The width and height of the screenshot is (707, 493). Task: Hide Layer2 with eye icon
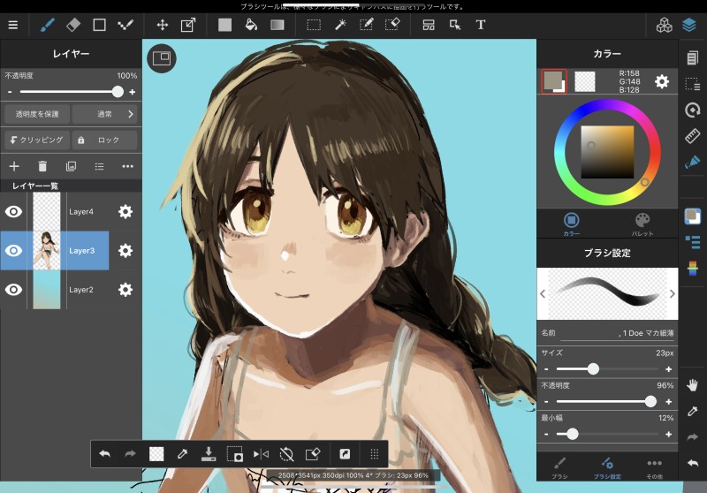pyautogui.click(x=13, y=289)
